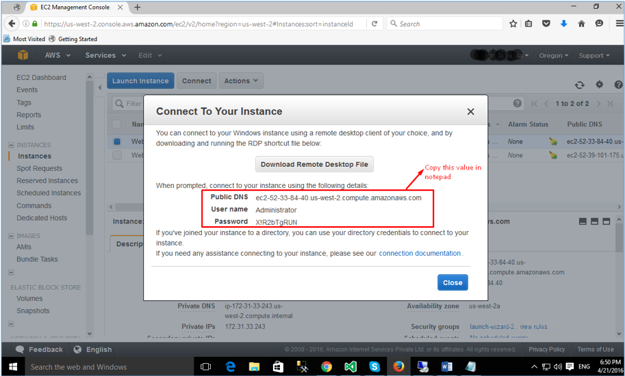
Task: Collapse the INSTANCES sidebar section
Action: point(11,145)
